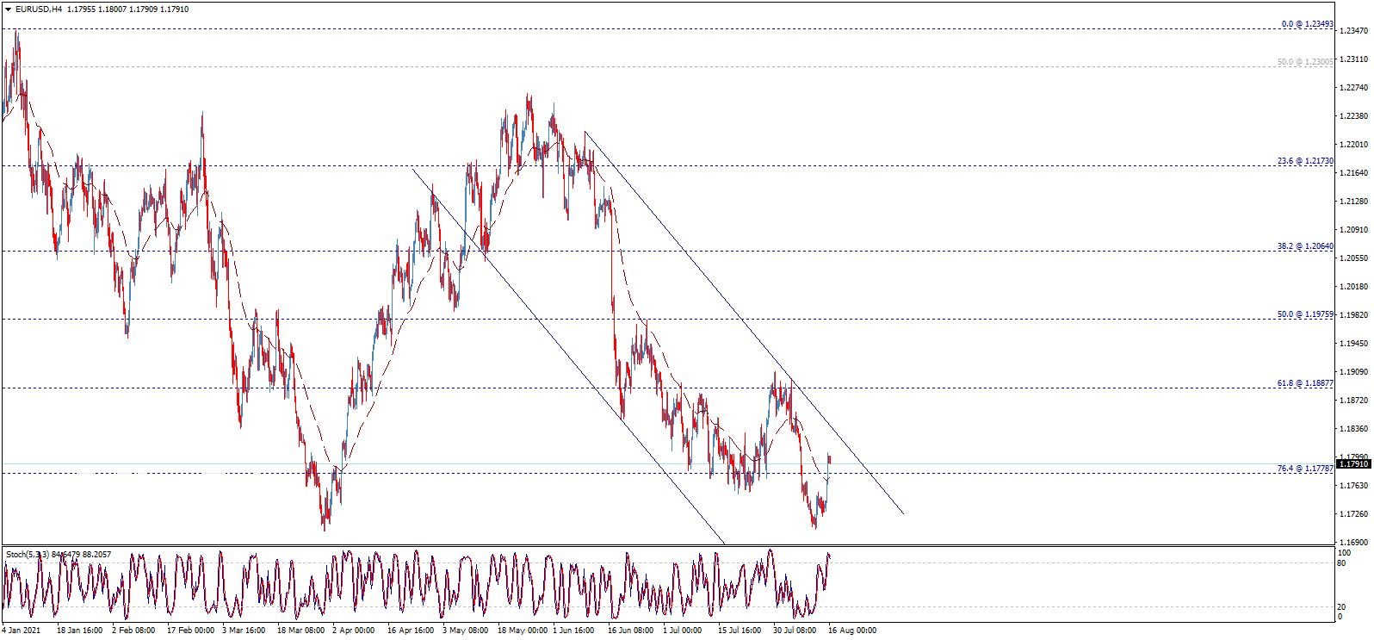Click the current price tag 1.17910
Viewport: 1374px width, 640px height.
tap(1354, 464)
